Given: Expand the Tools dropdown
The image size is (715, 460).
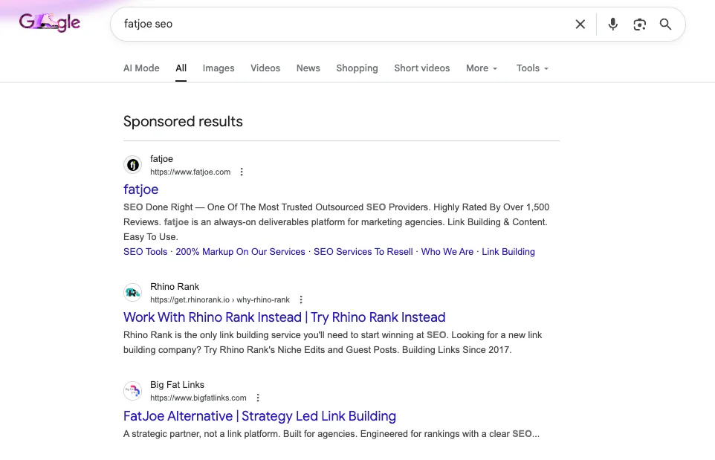Looking at the screenshot, I should tap(532, 68).
